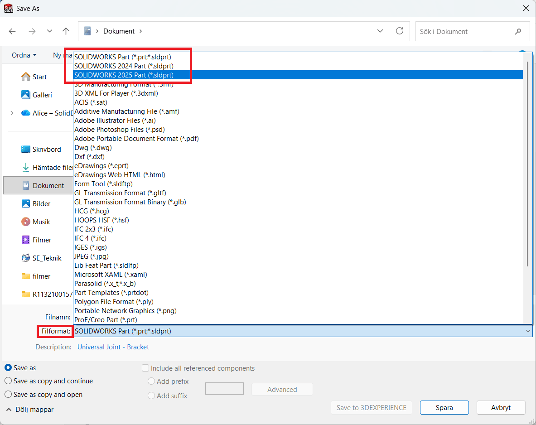Select Dokument in the sidebar
The image size is (536, 425).
click(x=38, y=186)
